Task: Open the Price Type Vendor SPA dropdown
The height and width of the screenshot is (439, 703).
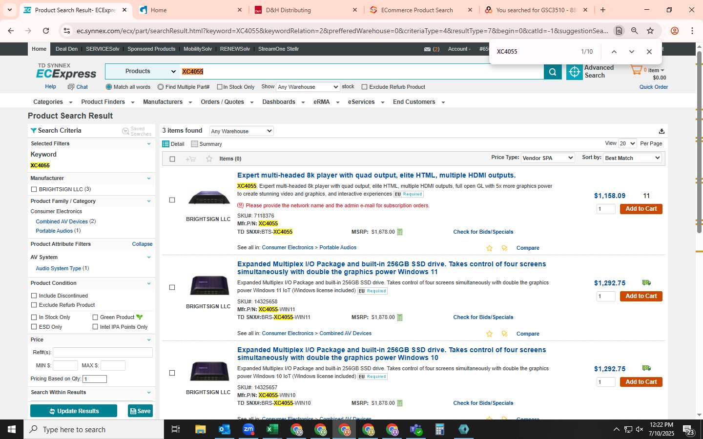Action: click(x=547, y=158)
